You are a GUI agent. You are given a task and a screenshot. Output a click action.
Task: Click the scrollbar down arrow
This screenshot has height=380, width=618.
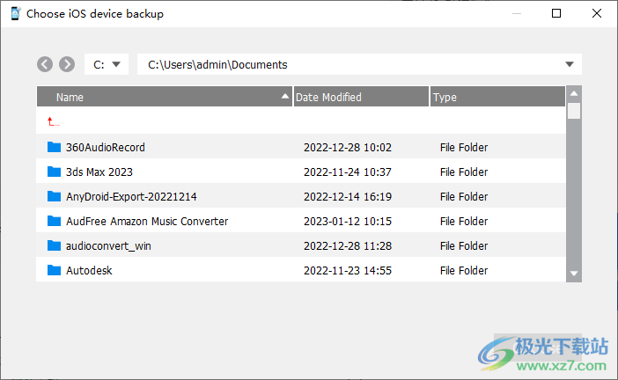[x=574, y=274]
